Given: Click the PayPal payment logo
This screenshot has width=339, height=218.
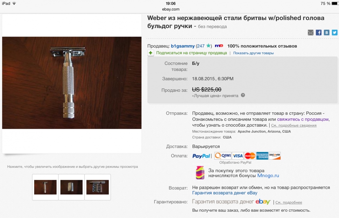Looking at the screenshot, I should (x=201, y=156).
